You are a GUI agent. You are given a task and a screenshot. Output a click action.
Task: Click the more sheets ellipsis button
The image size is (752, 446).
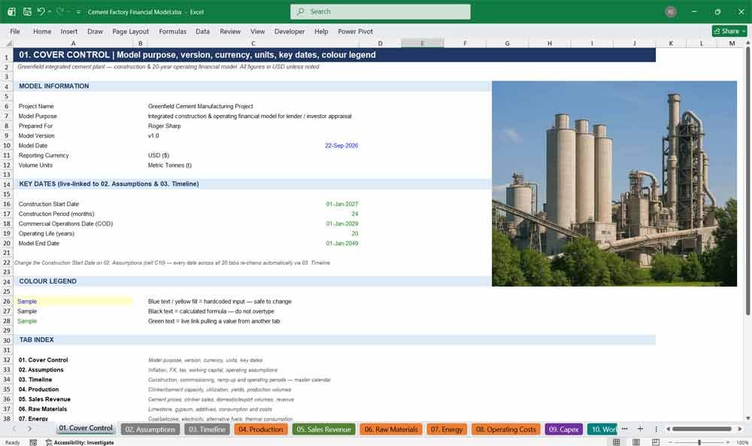pos(624,429)
